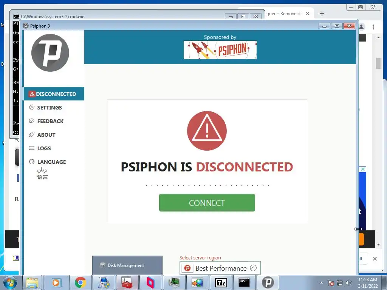Minimize the Psiphon 3 window
The width and height of the screenshot is (387, 290).
(324, 26)
